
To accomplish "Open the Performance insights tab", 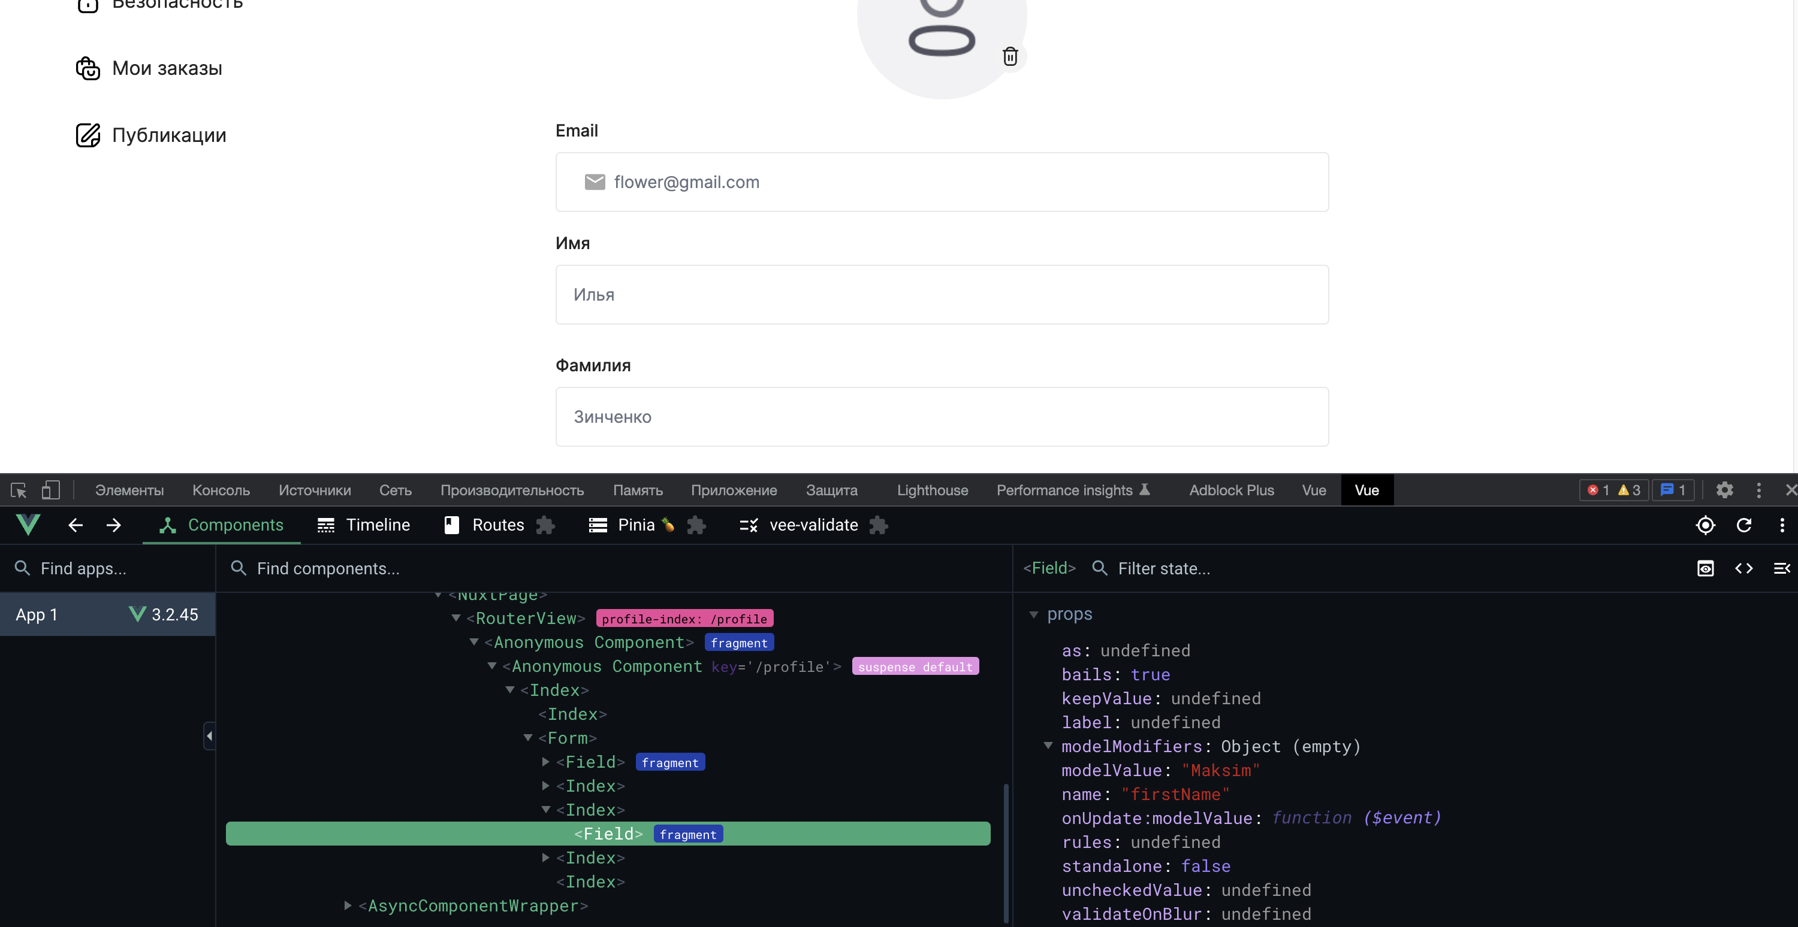I will pos(1073,490).
